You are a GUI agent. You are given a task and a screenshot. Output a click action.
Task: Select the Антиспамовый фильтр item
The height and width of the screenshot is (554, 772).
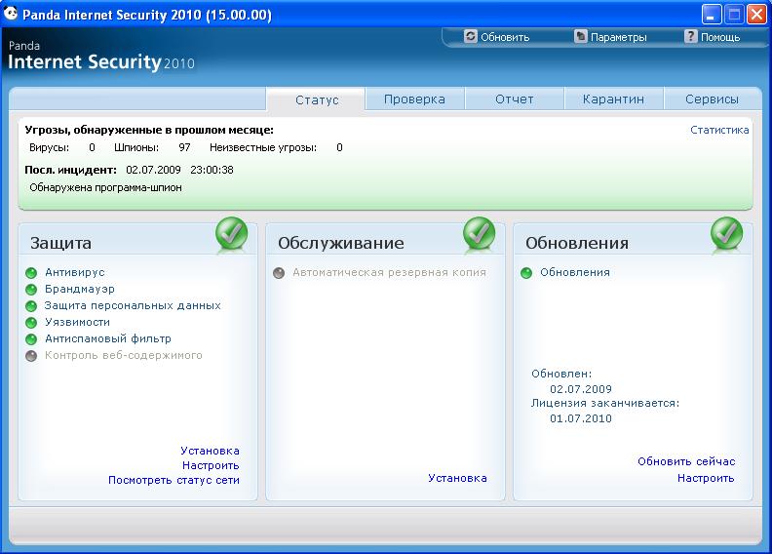[x=108, y=338]
